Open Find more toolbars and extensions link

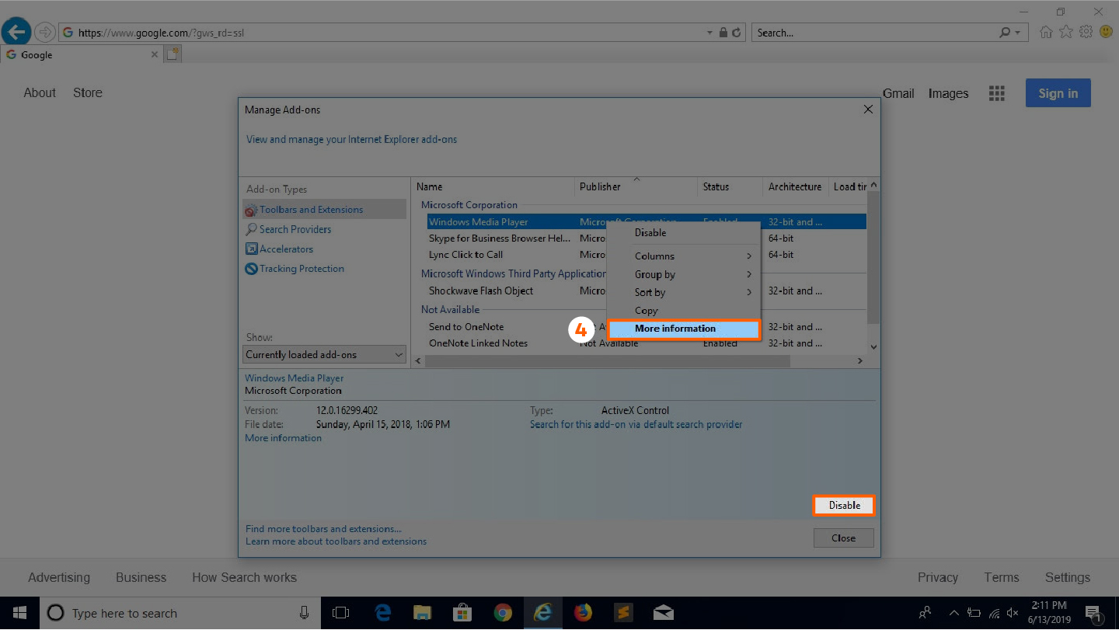(x=323, y=529)
